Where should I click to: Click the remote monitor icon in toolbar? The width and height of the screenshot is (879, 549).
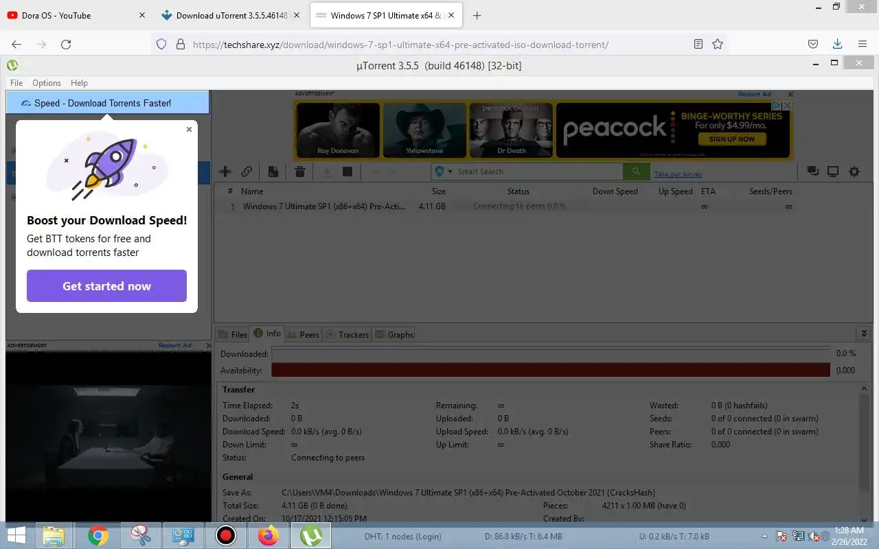click(833, 172)
